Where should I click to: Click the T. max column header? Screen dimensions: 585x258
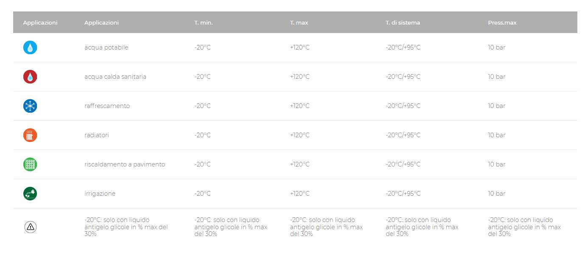(299, 22)
